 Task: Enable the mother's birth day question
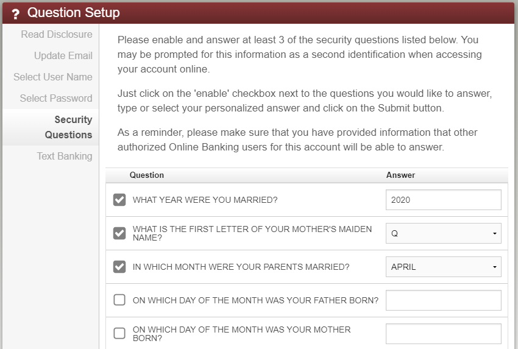119,334
